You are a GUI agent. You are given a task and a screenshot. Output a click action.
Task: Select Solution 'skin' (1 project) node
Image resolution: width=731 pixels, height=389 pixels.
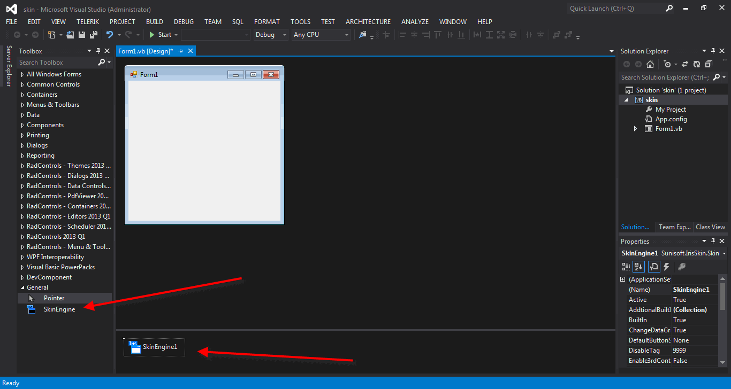point(671,90)
